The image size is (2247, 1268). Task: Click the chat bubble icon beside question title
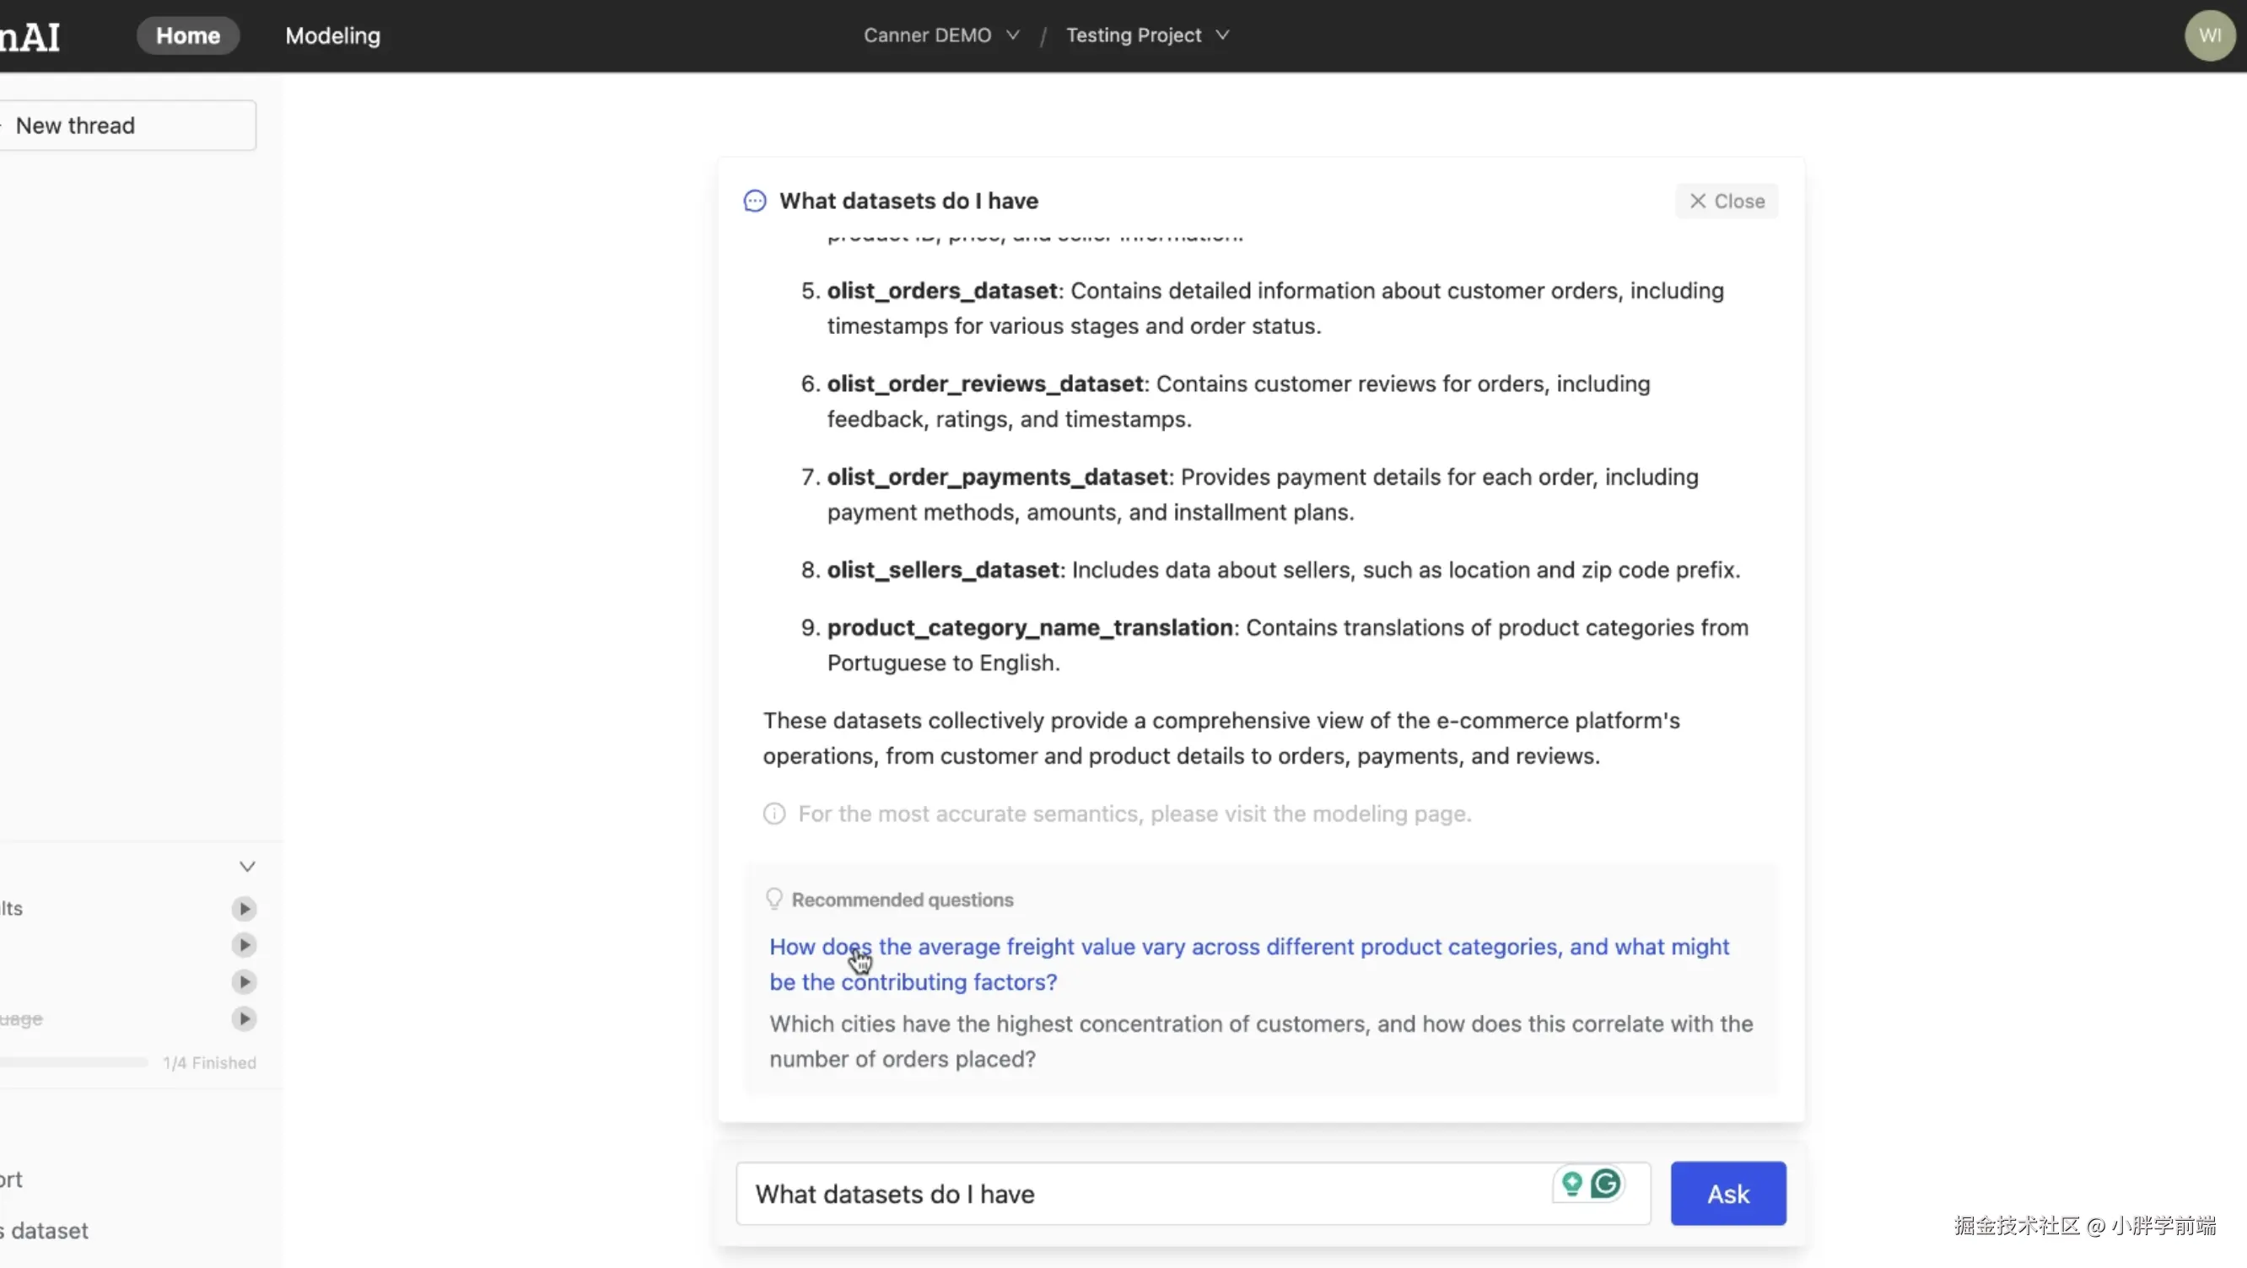coord(755,201)
